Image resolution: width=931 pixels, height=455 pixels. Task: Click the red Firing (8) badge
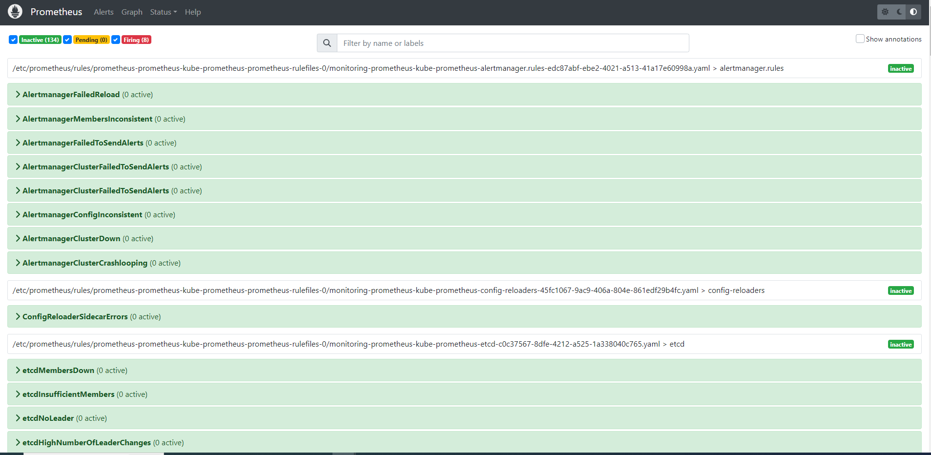pyautogui.click(x=136, y=40)
